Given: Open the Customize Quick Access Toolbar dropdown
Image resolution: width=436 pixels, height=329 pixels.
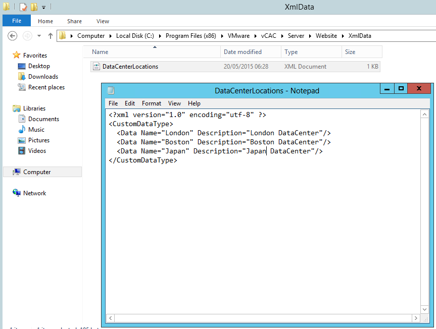Looking at the screenshot, I should pyautogui.click(x=43, y=8).
